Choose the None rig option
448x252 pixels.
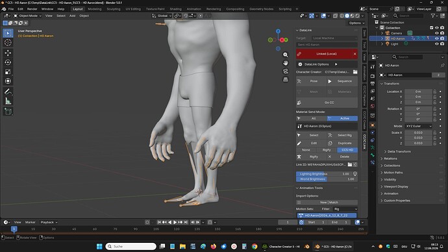point(306,150)
